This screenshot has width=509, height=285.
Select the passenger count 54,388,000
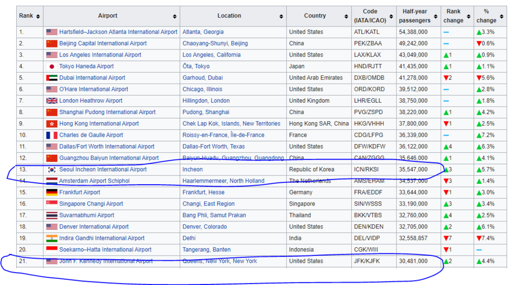click(413, 32)
